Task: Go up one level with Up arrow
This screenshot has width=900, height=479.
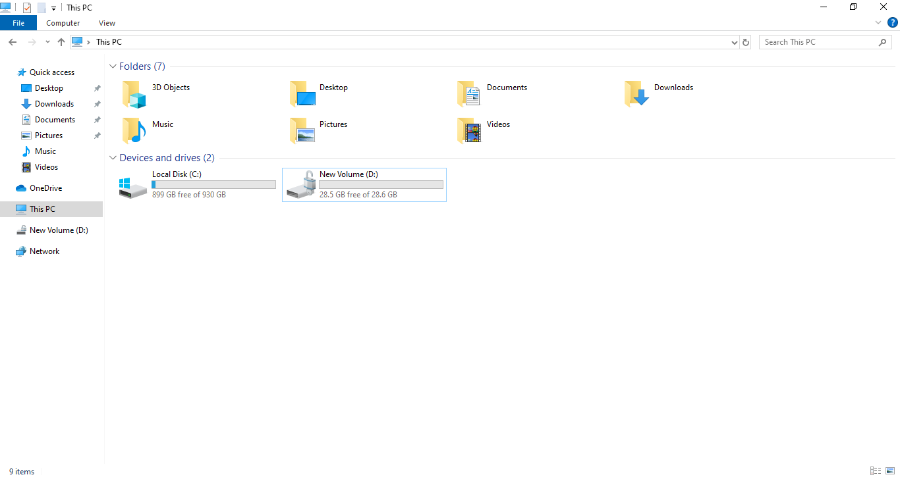Action: [x=61, y=42]
